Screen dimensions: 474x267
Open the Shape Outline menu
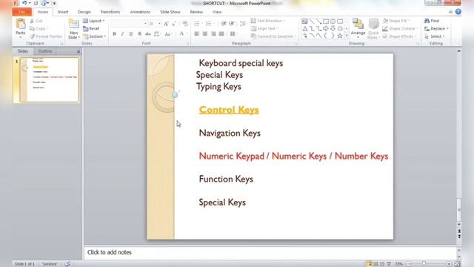click(x=400, y=28)
